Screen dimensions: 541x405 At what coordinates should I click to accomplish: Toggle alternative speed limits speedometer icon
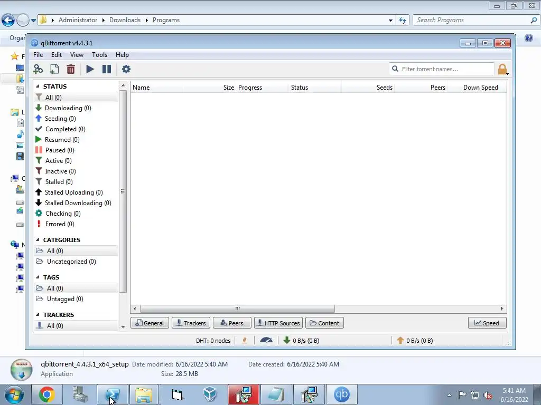(x=266, y=341)
